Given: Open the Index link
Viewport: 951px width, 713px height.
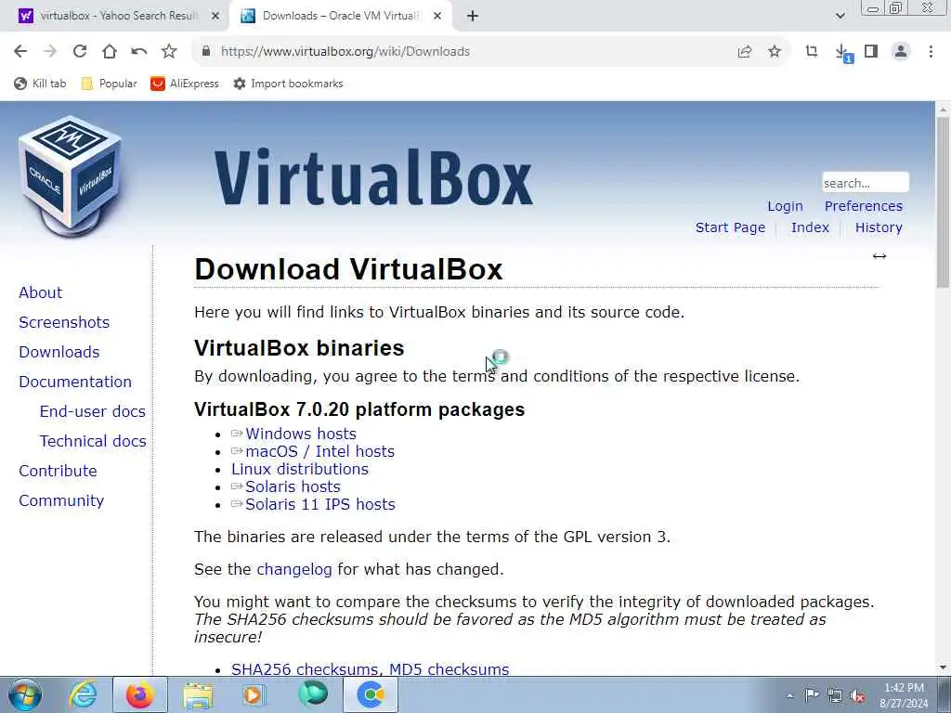Looking at the screenshot, I should click(x=810, y=227).
